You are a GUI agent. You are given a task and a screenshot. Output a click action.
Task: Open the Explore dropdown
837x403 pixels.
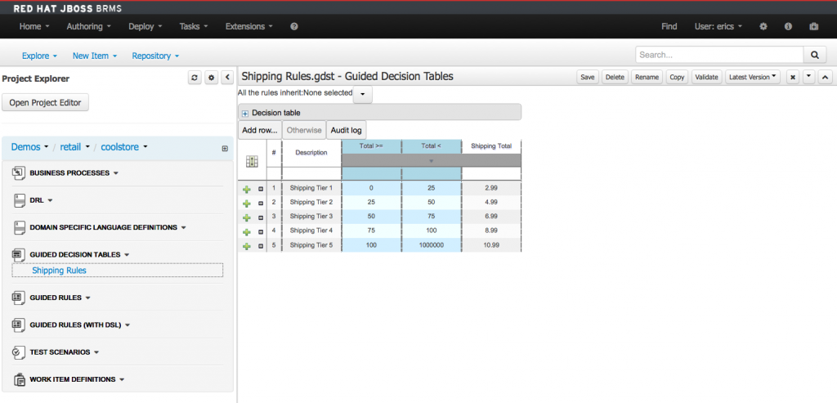(39, 56)
